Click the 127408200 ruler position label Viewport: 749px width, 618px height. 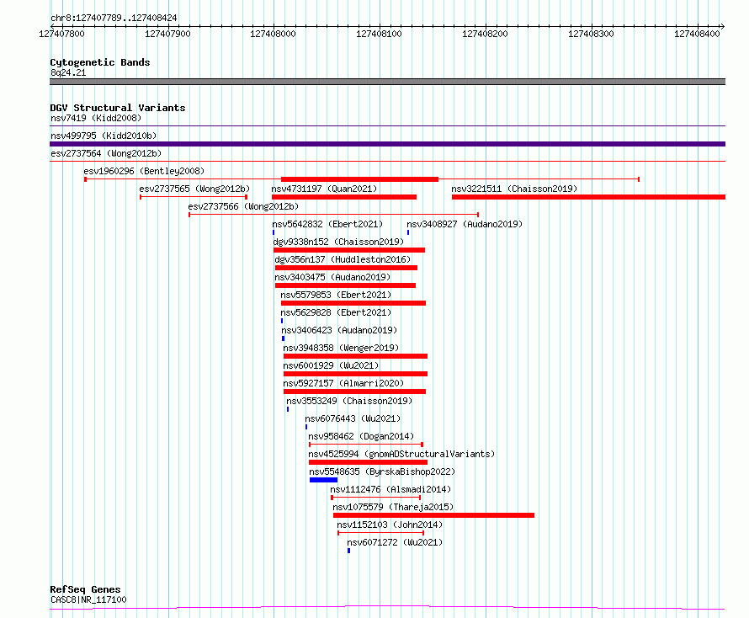tap(485, 34)
